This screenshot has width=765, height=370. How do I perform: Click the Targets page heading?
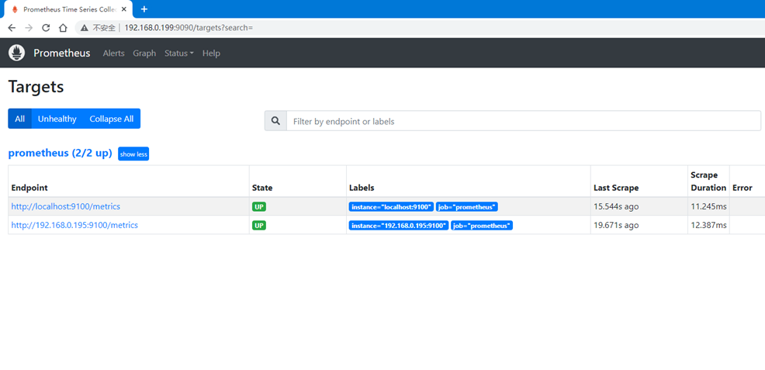(36, 87)
